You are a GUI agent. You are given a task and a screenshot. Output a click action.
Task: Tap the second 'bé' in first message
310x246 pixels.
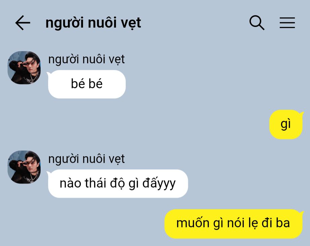click(x=95, y=83)
